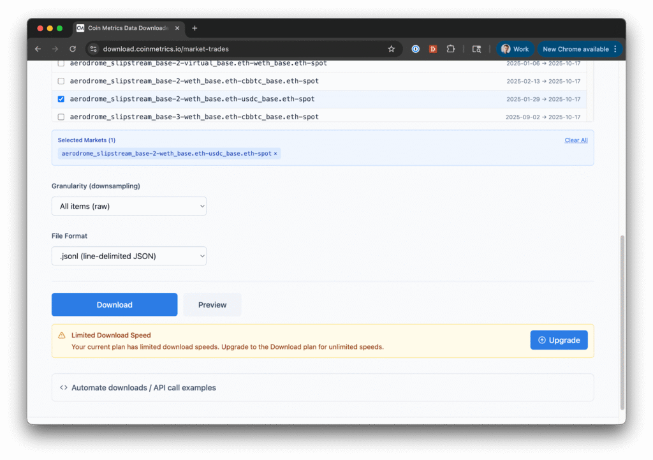Click the File Format label
This screenshot has width=653, height=460.
(x=70, y=236)
